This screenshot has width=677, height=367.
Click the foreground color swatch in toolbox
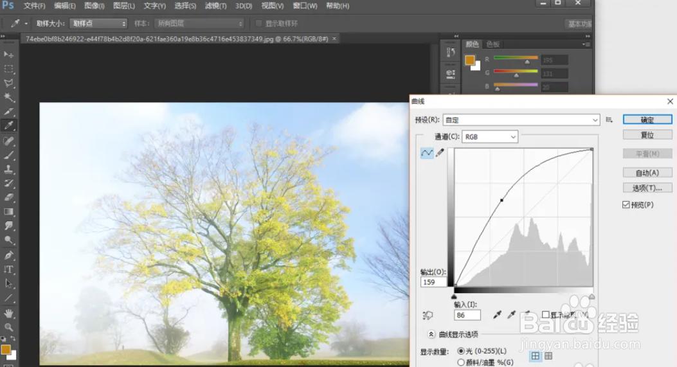pos(6,350)
